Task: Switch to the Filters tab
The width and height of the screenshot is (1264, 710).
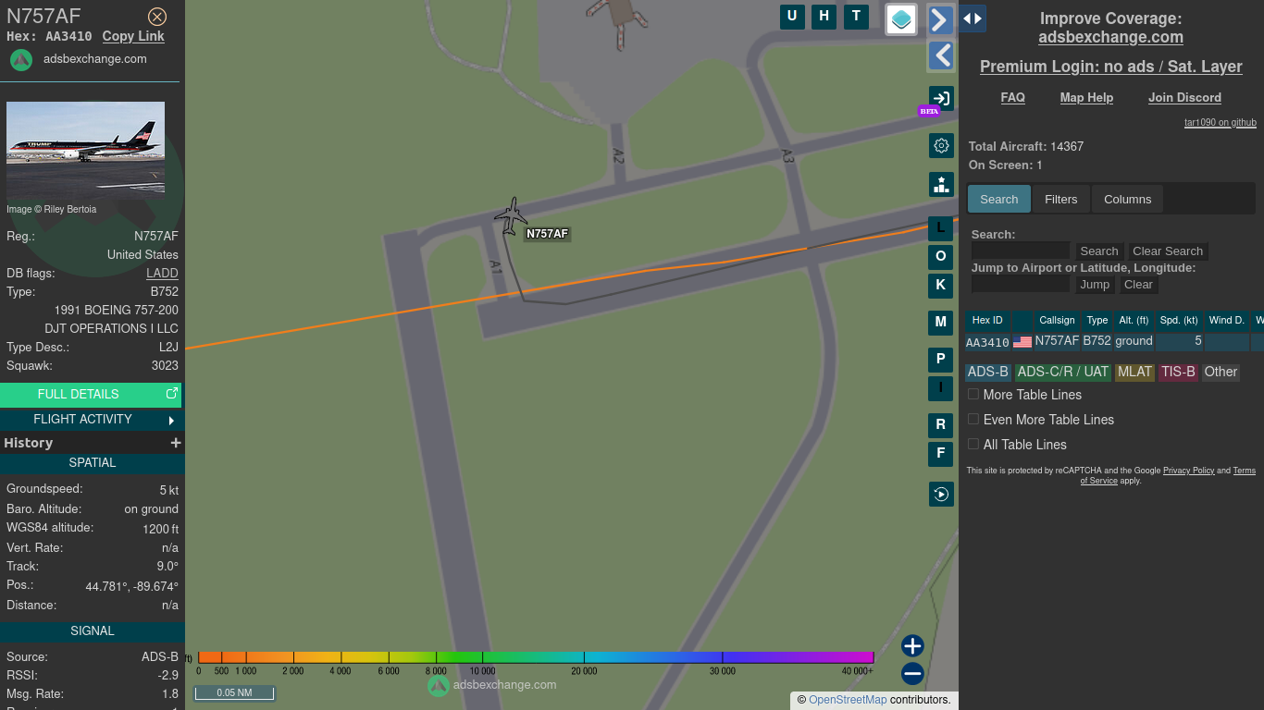Action: tap(1061, 199)
